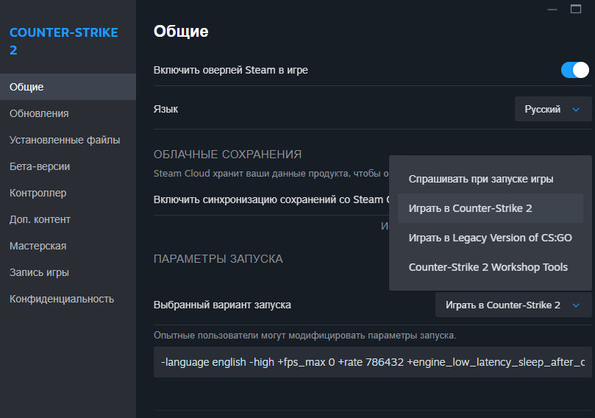Image resolution: width=595 pixels, height=418 pixels.
Task: Pick Играть в Legacy Version of CS:GO
Action: (491, 238)
